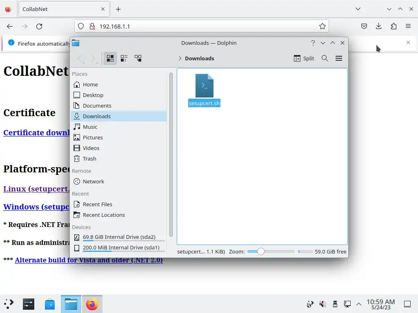418x313 pixels.
Task: Switch Dolphin to Icons view mode
Action: pyautogui.click(x=110, y=58)
